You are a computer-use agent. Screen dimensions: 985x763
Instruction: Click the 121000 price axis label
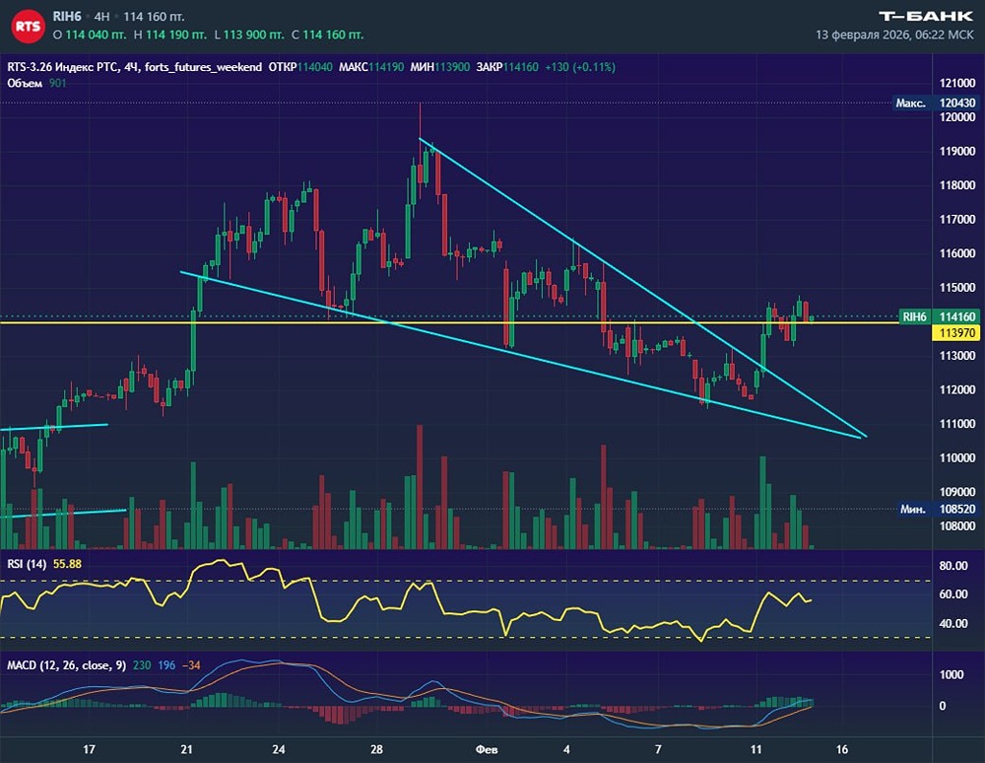click(957, 83)
